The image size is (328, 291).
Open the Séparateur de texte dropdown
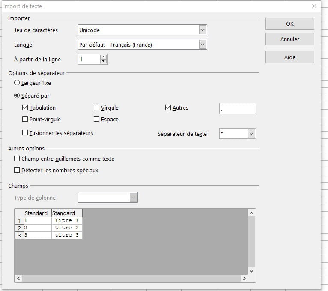point(251,134)
